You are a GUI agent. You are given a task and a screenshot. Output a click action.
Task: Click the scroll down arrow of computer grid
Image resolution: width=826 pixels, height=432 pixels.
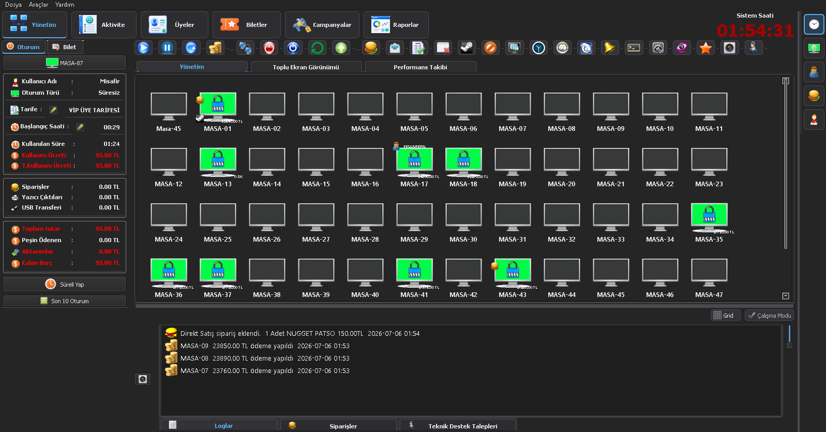coord(786,296)
